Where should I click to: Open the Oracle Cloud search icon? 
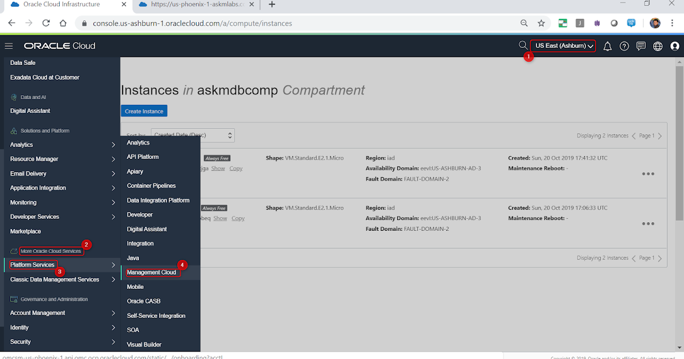[x=522, y=45]
